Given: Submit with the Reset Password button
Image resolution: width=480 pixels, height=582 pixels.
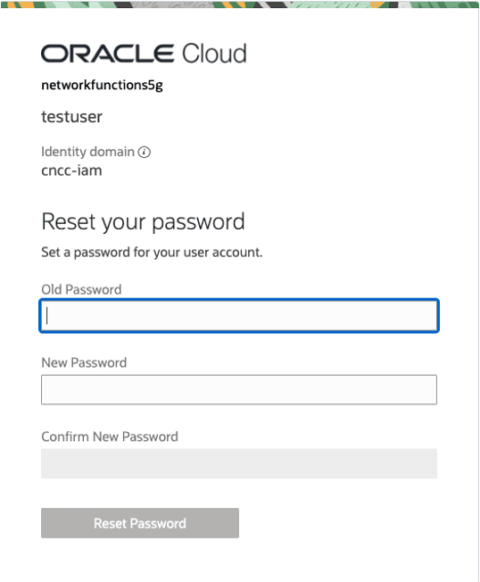Looking at the screenshot, I should click(140, 523).
